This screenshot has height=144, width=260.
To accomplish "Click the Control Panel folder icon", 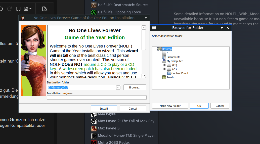I will pyautogui.click(x=169, y=73).
